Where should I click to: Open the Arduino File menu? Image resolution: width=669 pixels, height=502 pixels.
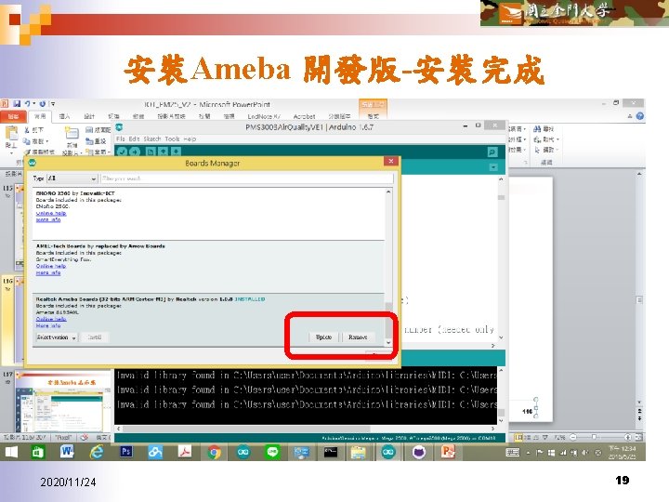pos(120,139)
